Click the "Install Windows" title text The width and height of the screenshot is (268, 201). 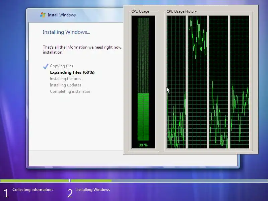coord(62,15)
